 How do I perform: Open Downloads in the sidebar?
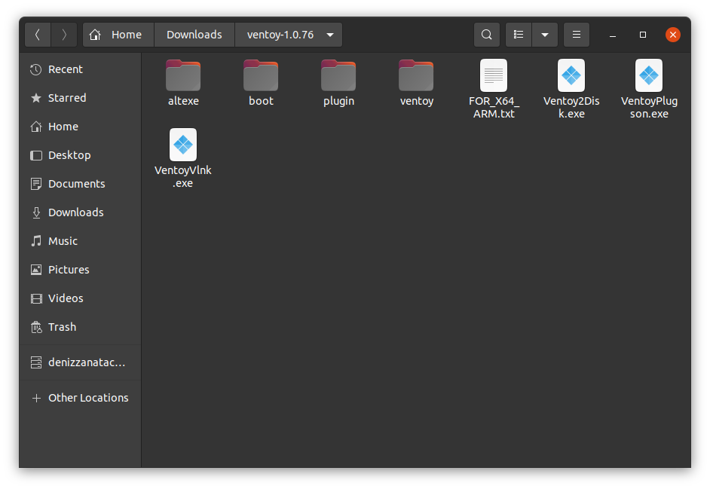click(x=80, y=212)
